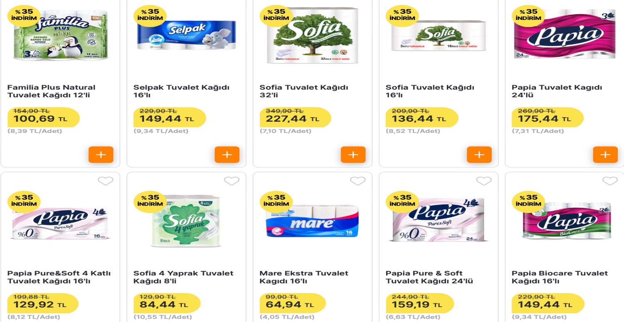
Task: Add Papia Tuvalet Kagıdı 24'lü to cart
Action: tap(605, 154)
